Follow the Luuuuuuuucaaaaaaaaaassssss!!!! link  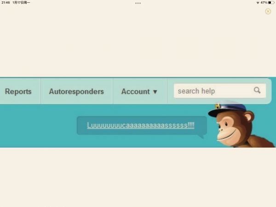pos(141,125)
